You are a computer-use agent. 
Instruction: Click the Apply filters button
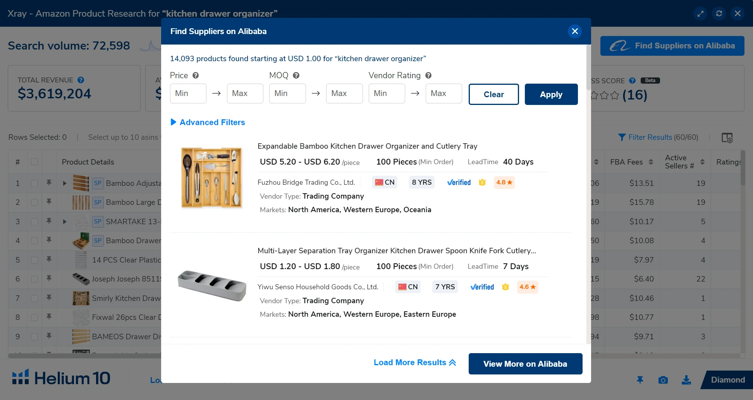coord(551,94)
